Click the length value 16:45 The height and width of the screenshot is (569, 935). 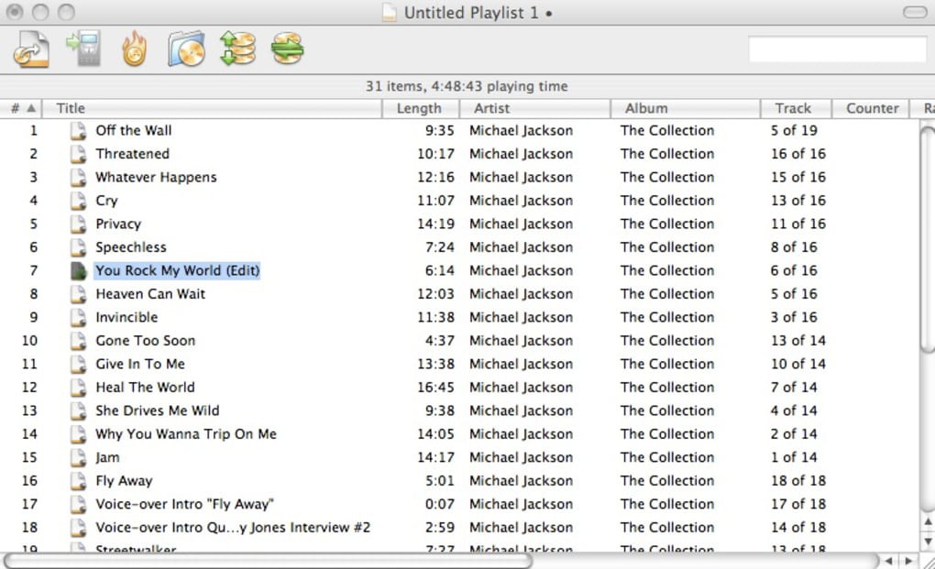tap(435, 388)
